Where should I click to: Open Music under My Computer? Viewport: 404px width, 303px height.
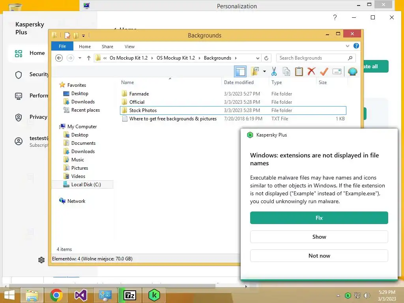click(x=78, y=160)
